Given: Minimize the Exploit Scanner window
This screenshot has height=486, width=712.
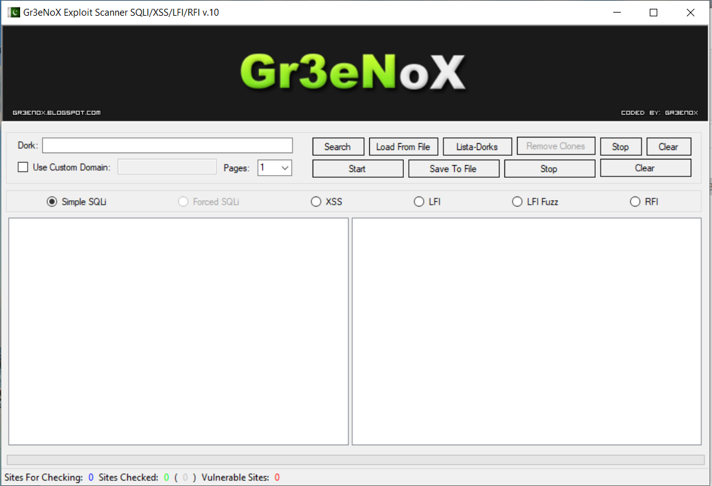Looking at the screenshot, I should click(617, 13).
